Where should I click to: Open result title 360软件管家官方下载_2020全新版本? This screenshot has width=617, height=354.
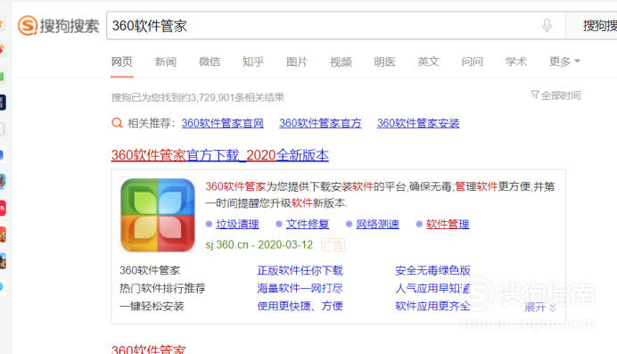[220, 155]
